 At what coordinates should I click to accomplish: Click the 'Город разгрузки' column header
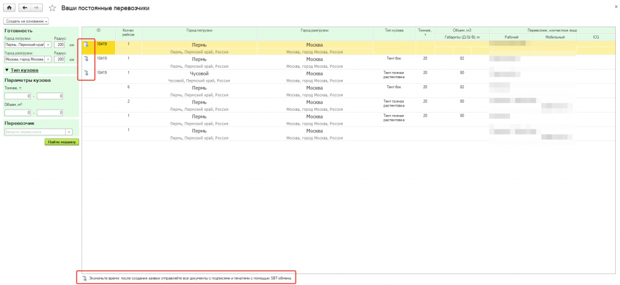(315, 34)
